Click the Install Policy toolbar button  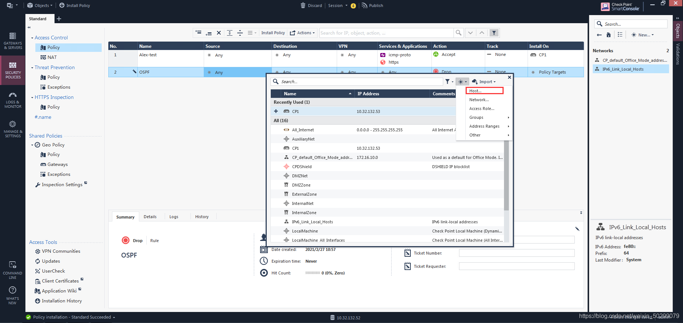pyautogui.click(x=273, y=33)
